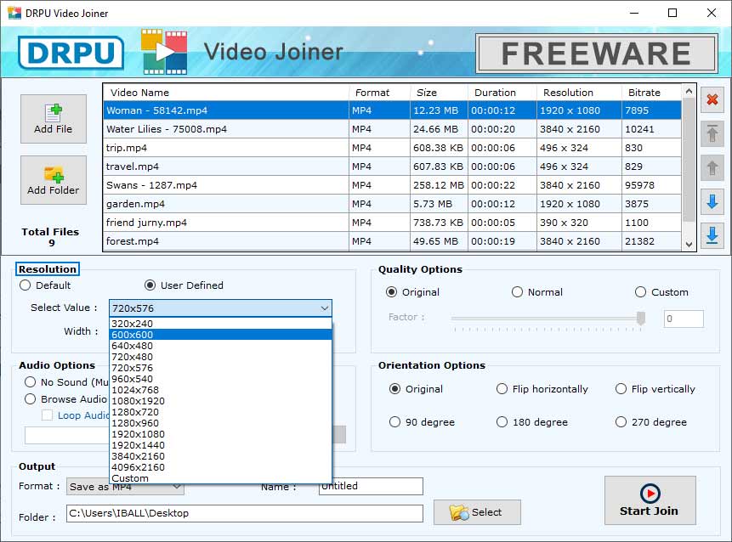This screenshot has width=732, height=542.
Task: Click the output Folder path field
Action: (x=245, y=513)
